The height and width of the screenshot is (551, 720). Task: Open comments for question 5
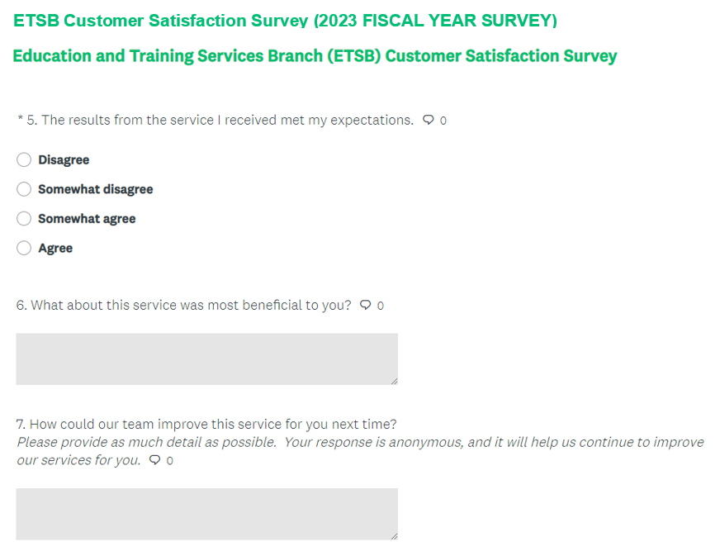click(x=428, y=120)
